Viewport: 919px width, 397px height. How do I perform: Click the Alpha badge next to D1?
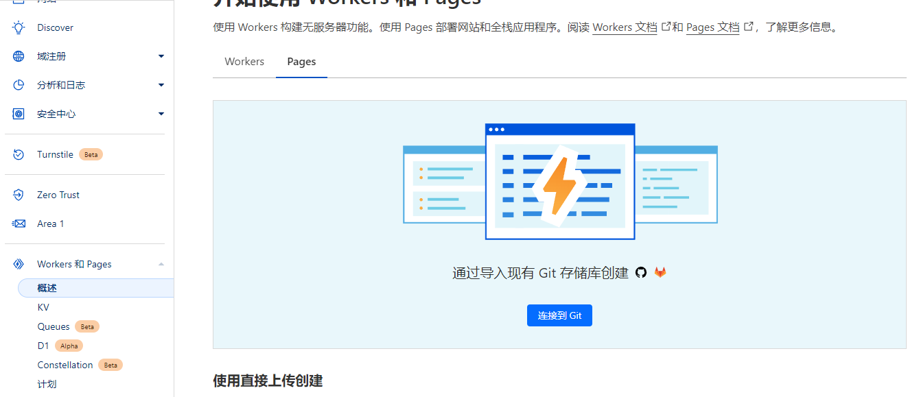tap(69, 346)
